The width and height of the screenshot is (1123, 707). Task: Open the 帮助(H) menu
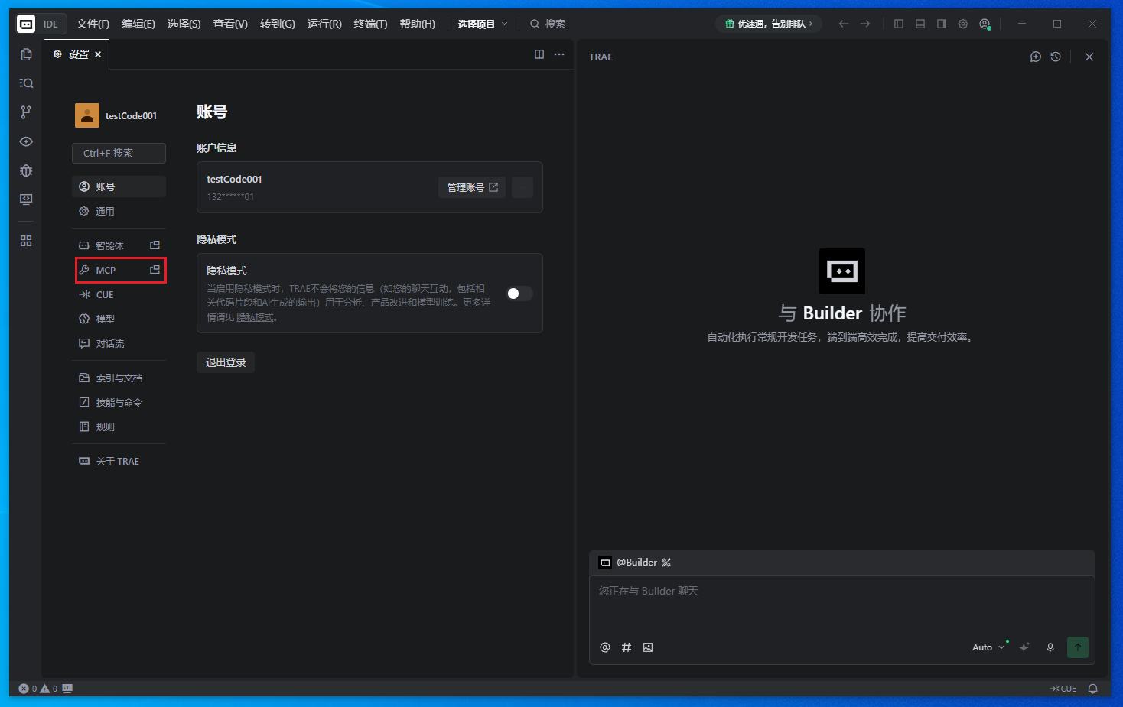pos(418,24)
